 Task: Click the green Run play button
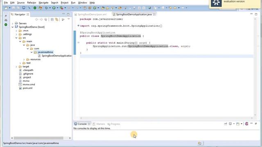pyautogui.click(x=54, y=8)
